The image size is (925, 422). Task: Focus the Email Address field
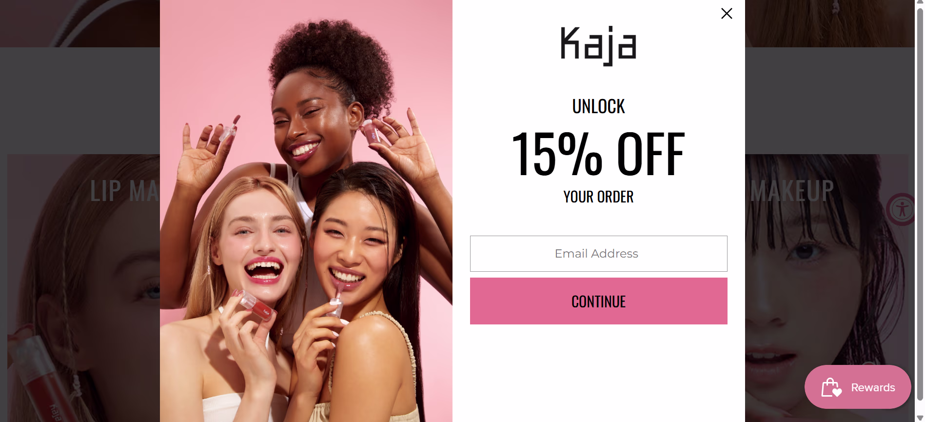point(598,254)
